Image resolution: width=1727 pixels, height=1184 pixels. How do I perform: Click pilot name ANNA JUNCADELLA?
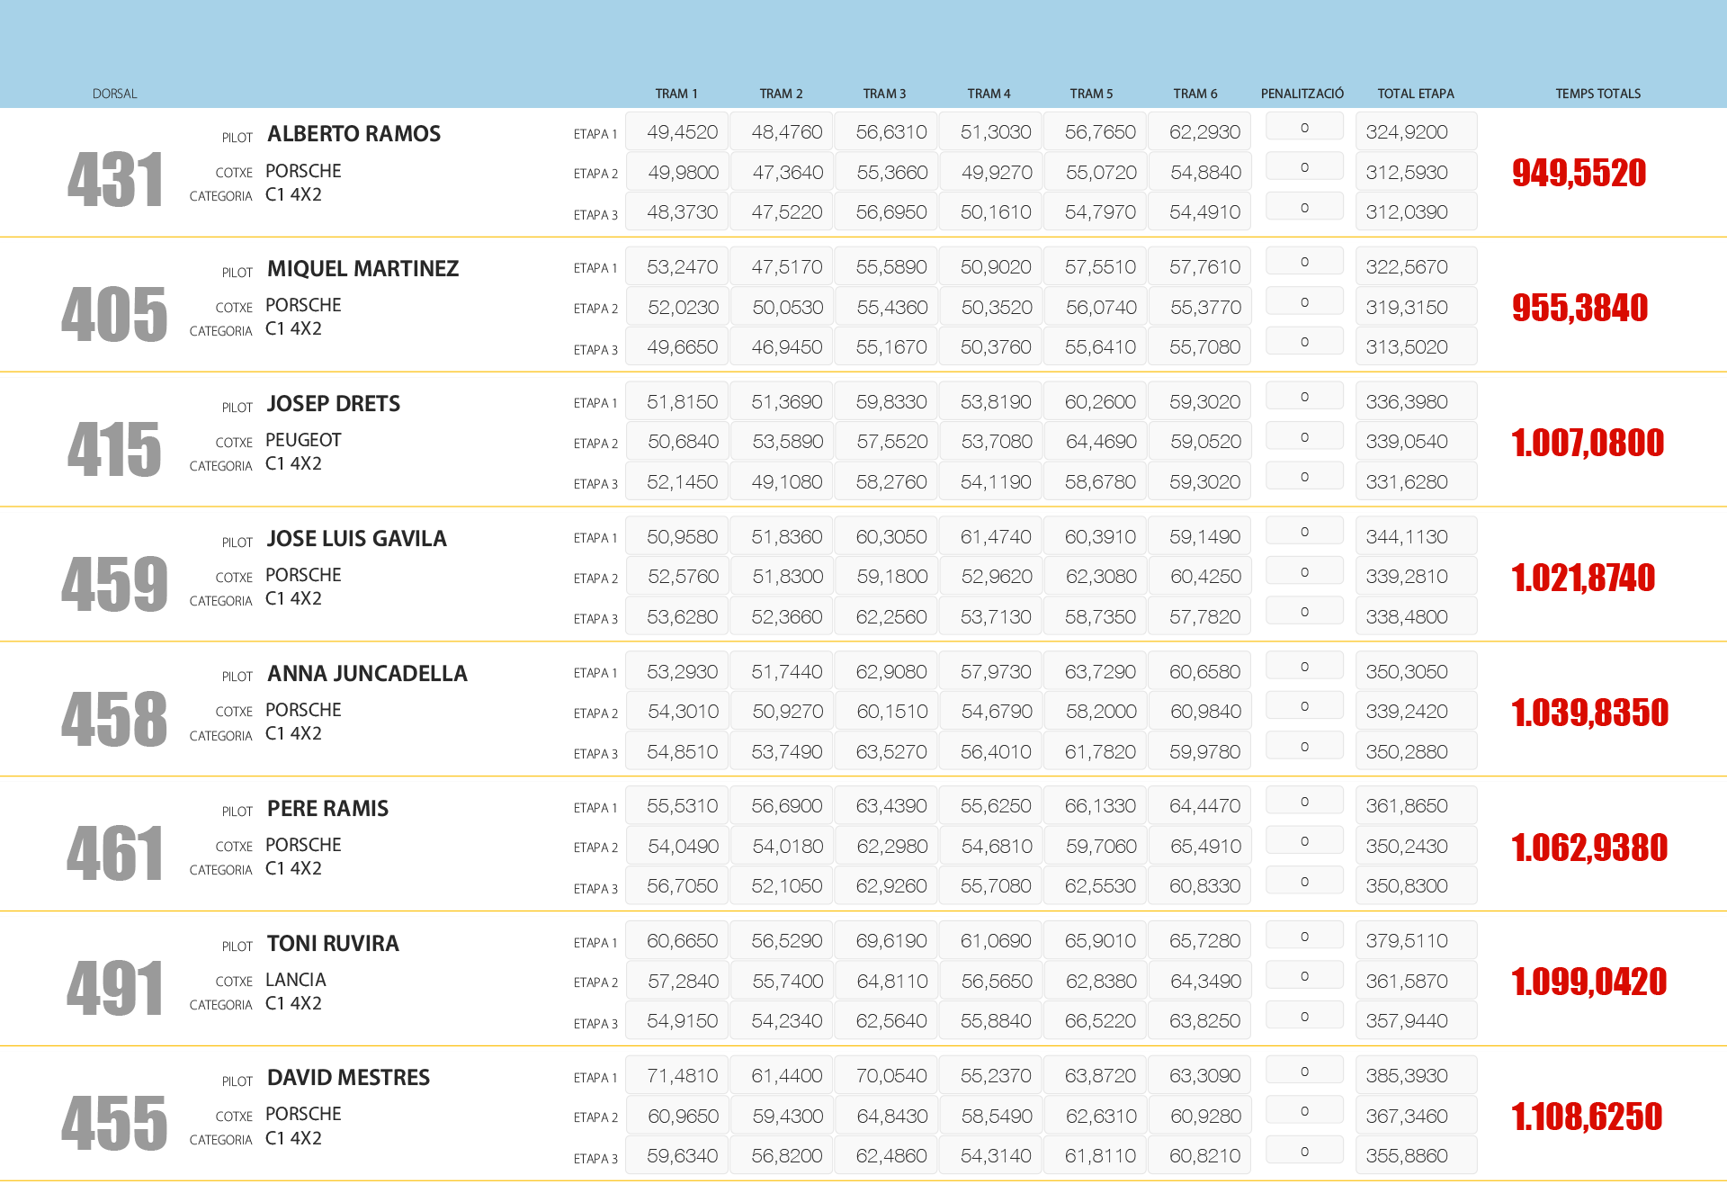[367, 674]
